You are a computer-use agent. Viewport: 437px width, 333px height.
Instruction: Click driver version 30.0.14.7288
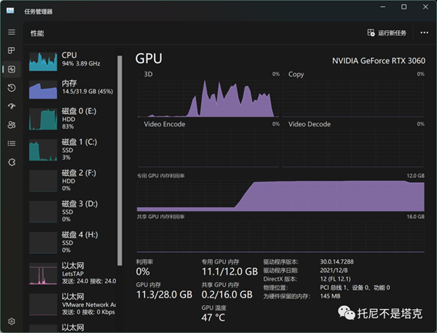pyautogui.click(x=337, y=261)
